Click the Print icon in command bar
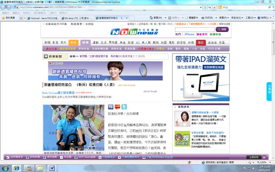The image size is (275, 172). [203, 18]
